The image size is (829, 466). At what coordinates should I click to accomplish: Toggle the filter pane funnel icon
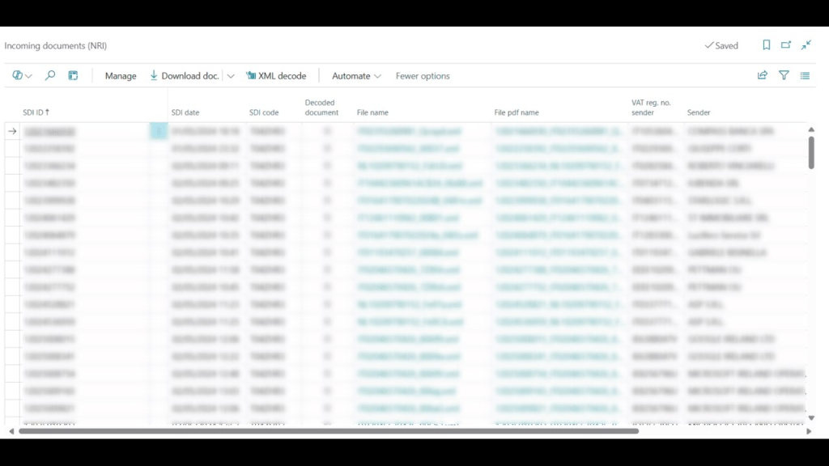pos(784,75)
